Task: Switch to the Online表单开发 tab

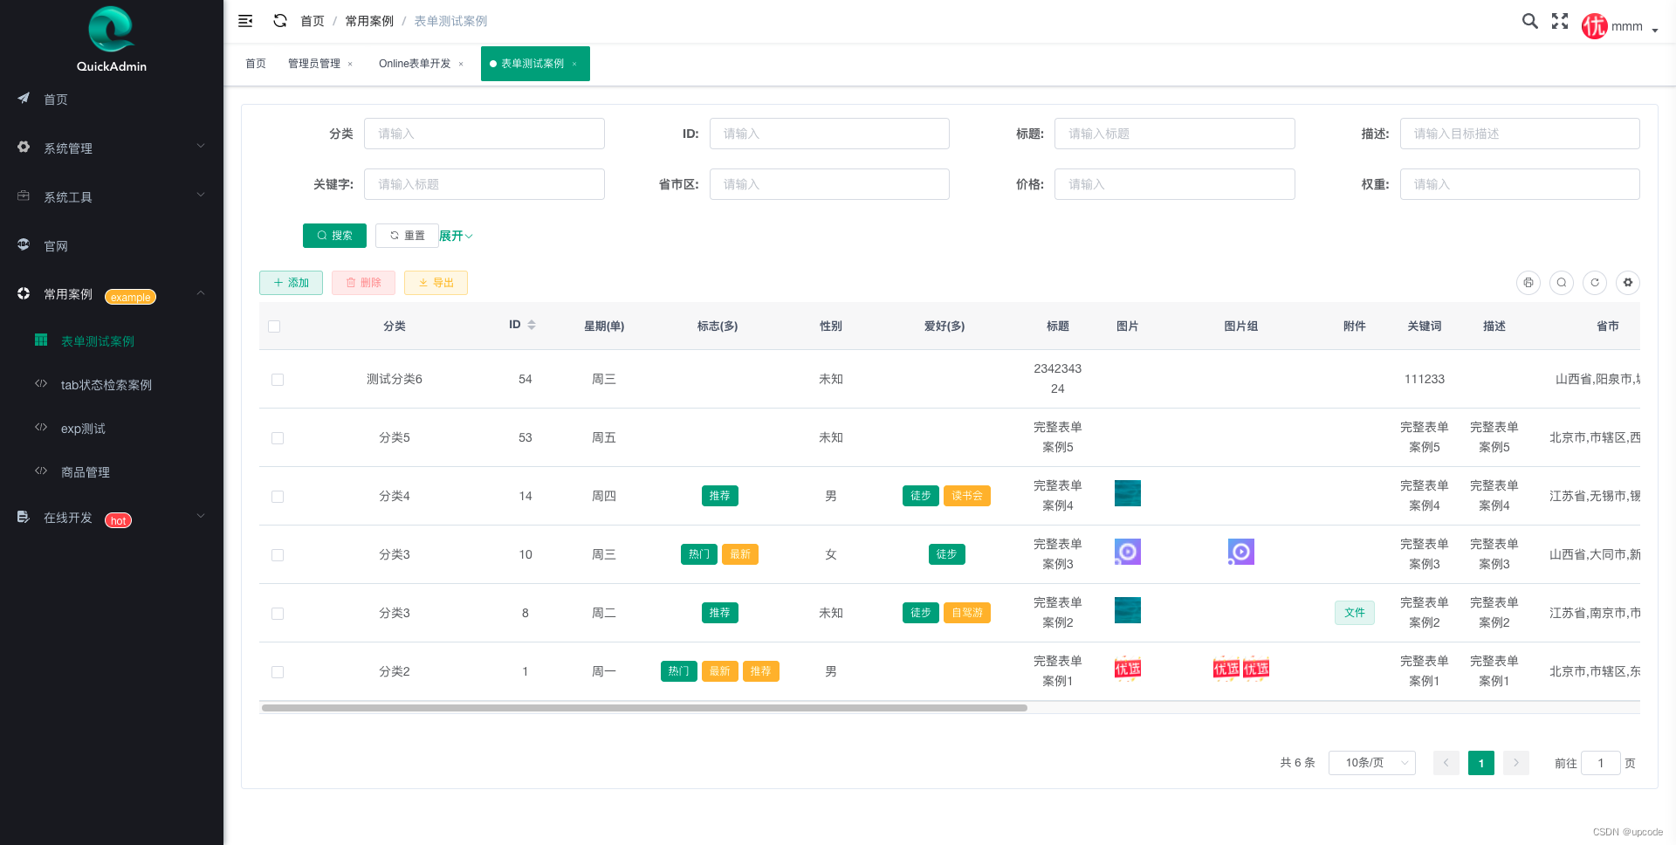Action: (x=415, y=64)
